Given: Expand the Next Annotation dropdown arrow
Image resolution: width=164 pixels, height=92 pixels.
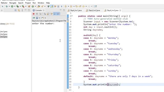Looking at the screenshot, I should click(x=68, y=6).
